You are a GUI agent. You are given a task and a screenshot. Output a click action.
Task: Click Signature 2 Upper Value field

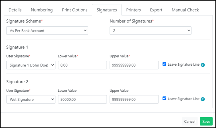[x=134, y=99]
